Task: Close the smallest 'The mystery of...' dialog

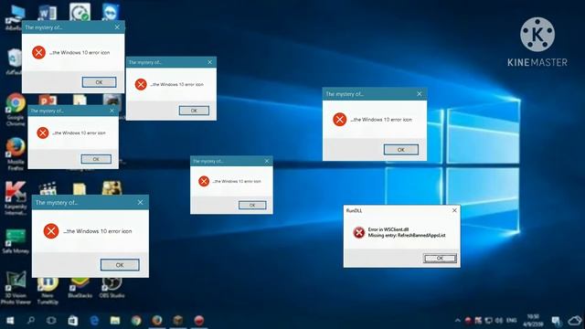Action: 266,161
